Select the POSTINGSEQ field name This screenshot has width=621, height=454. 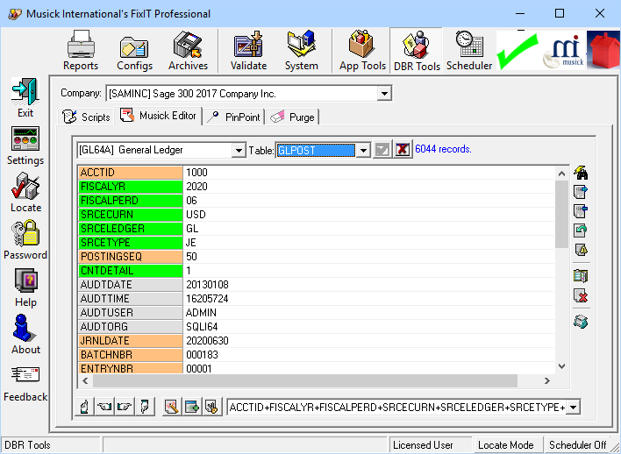[131, 257]
